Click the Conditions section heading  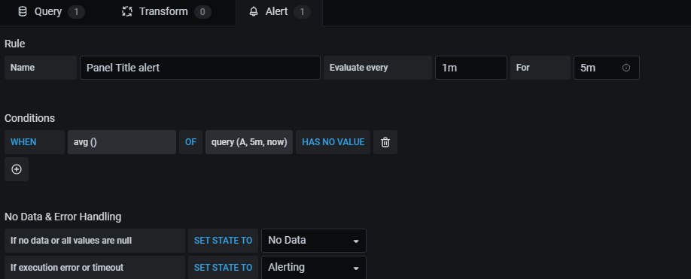point(29,118)
